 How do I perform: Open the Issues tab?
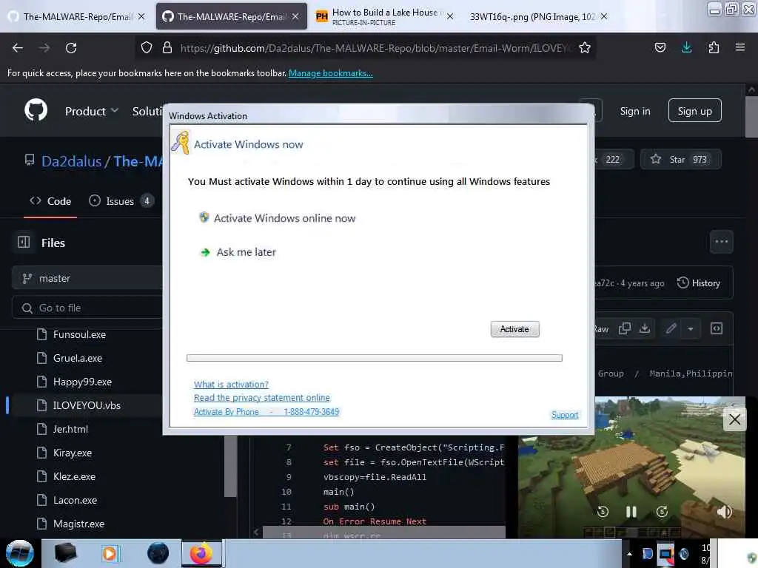tap(121, 201)
